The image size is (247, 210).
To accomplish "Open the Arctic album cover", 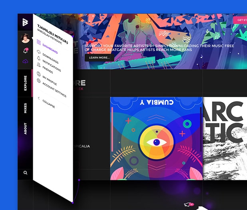I will pyautogui.click(x=225, y=139).
